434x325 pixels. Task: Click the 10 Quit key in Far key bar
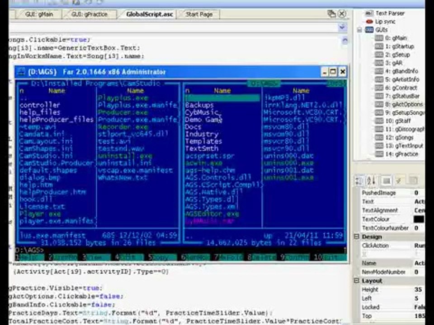click(330, 257)
